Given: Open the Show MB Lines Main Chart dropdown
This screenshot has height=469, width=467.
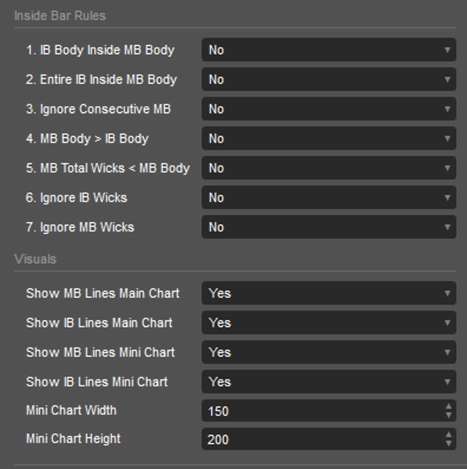Looking at the screenshot, I should tap(328, 293).
